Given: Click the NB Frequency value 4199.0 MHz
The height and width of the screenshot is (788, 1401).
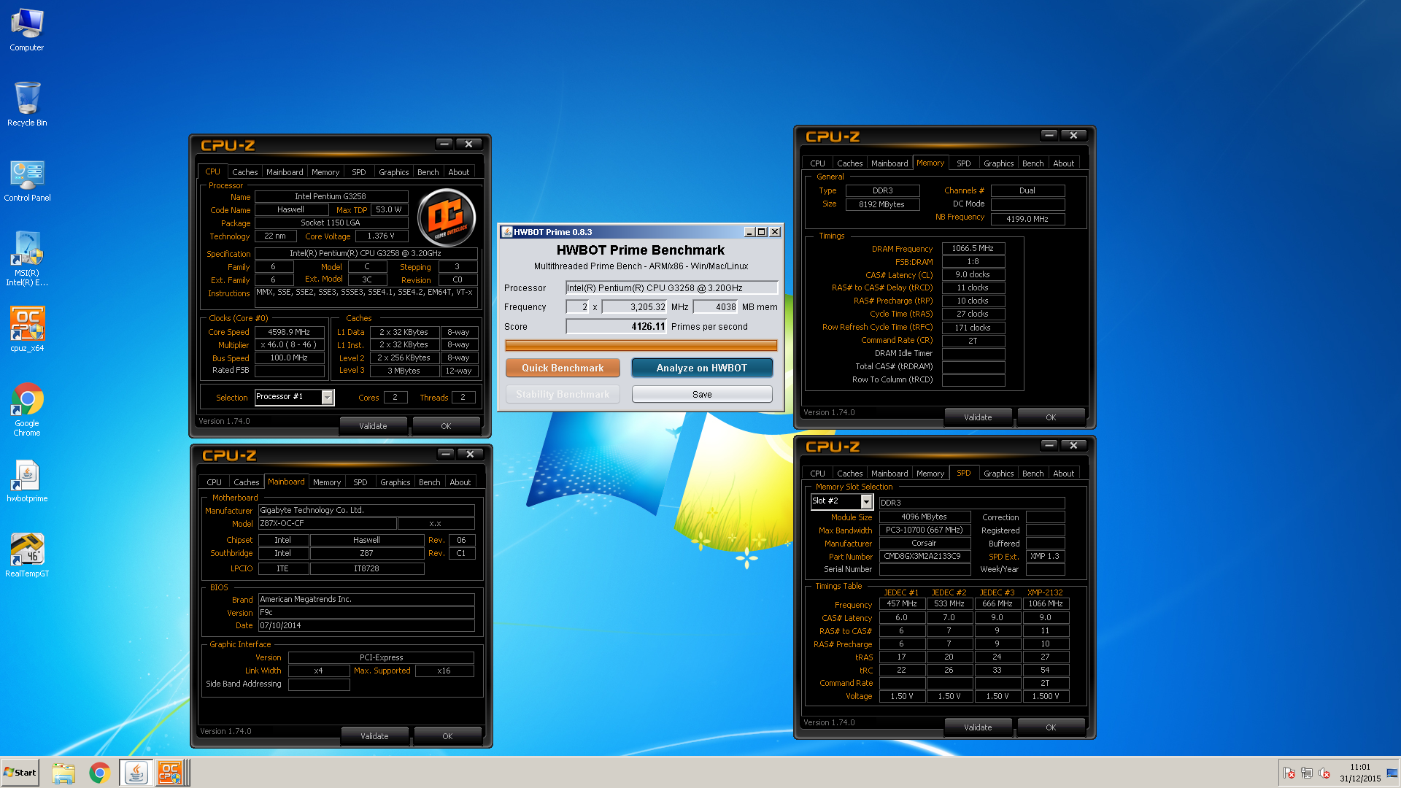Looking at the screenshot, I should (x=1027, y=219).
